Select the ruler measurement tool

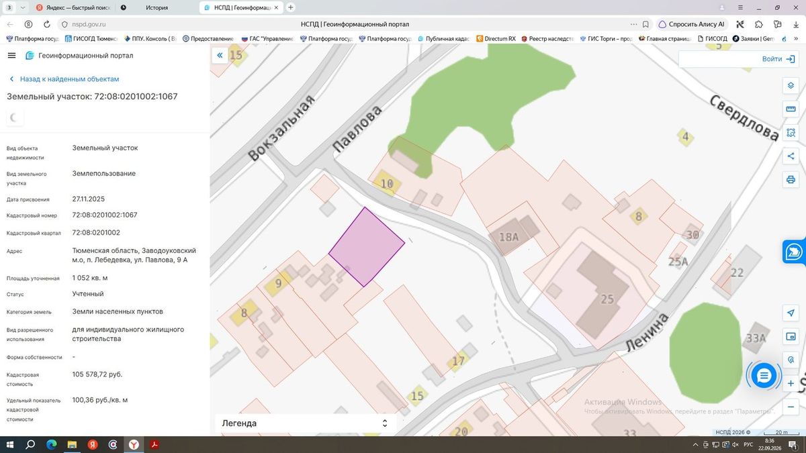[x=791, y=109]
